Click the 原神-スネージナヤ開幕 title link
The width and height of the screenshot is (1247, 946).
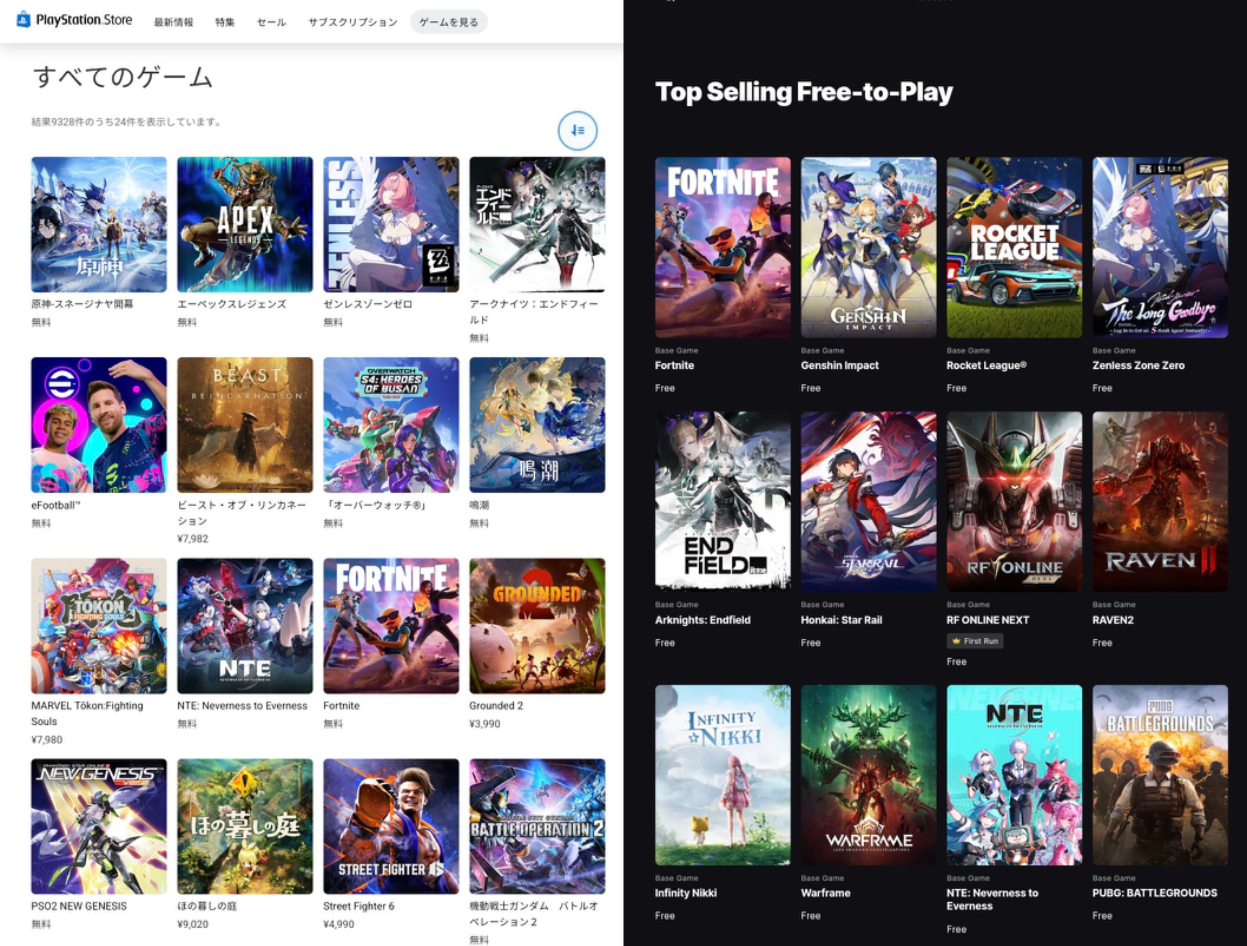[82, 304]
